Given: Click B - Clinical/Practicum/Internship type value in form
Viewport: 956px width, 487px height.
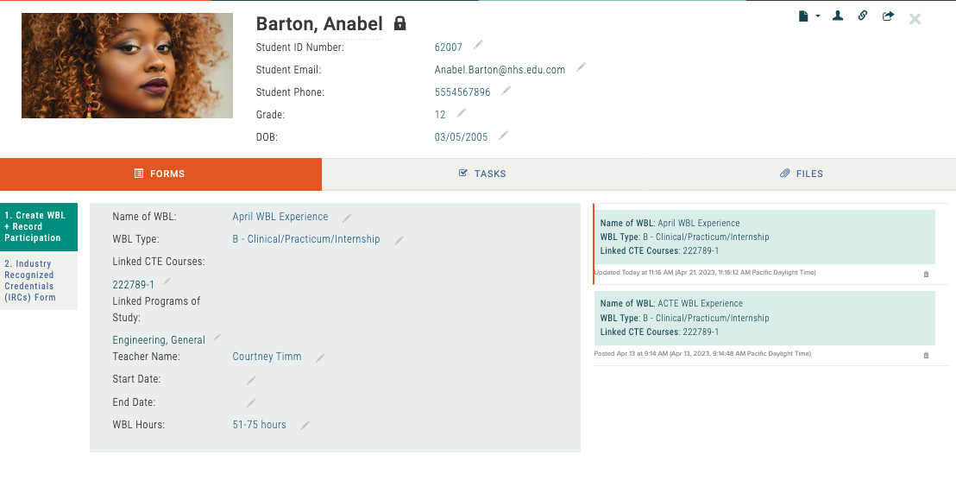Looking at the screenshot, I should (306, 239).
